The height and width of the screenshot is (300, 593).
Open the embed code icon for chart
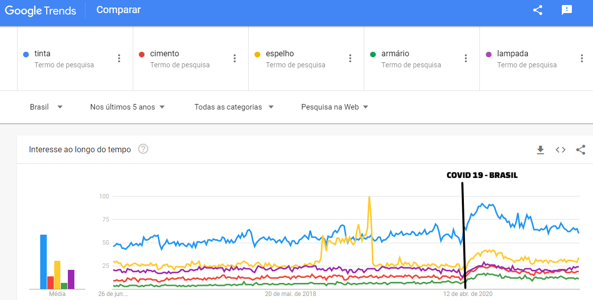point(560,150)
